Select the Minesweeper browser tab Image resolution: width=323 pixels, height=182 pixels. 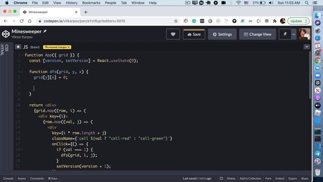50,12
